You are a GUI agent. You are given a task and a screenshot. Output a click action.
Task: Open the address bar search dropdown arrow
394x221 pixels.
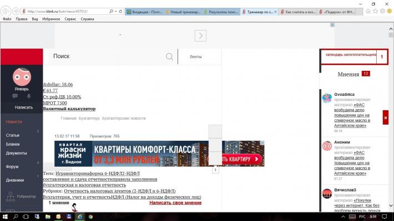click(x=116, y=11)
